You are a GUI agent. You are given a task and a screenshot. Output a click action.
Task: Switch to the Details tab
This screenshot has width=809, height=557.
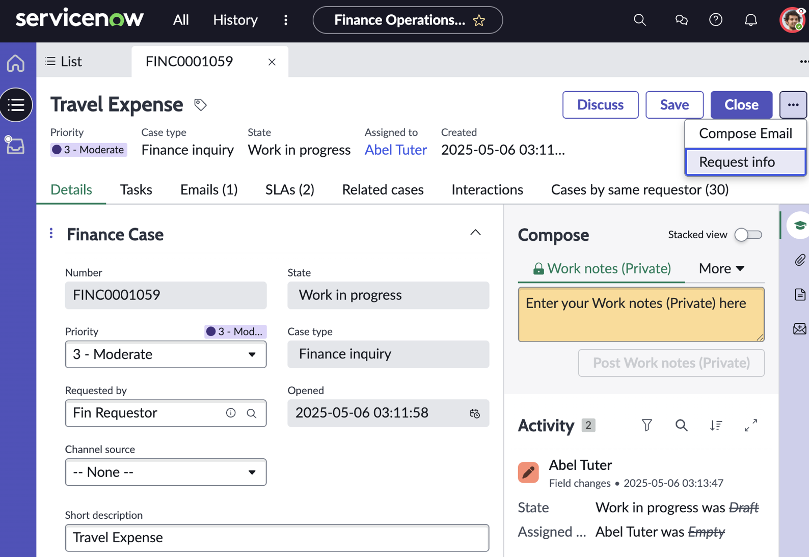(x=71, y=190)
